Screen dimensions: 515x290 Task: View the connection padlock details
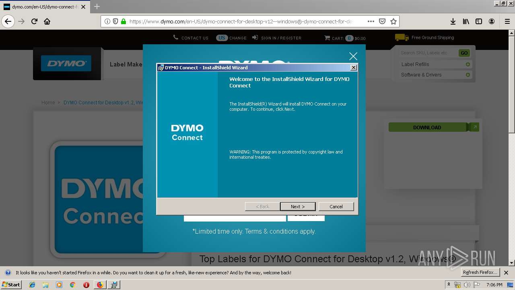[x=124, y=21]
